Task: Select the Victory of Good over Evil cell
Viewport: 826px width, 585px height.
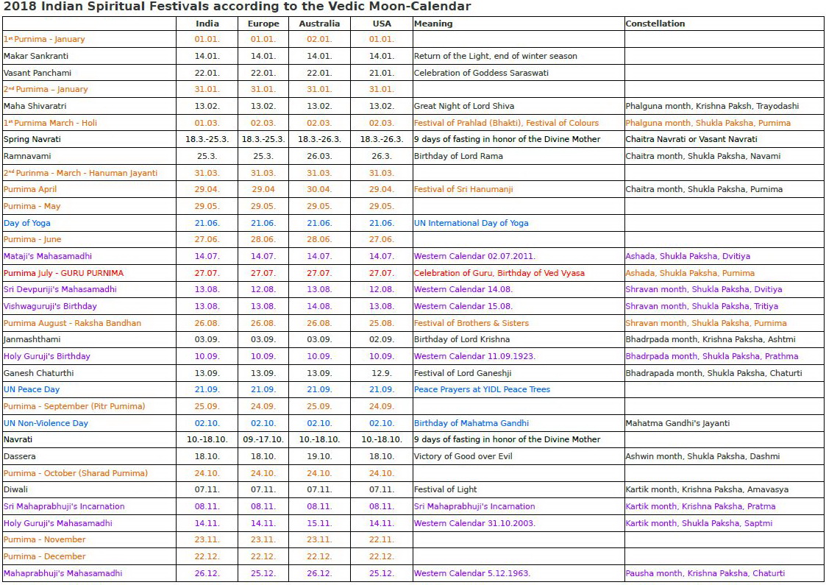Action: click(x=463, y=456)
